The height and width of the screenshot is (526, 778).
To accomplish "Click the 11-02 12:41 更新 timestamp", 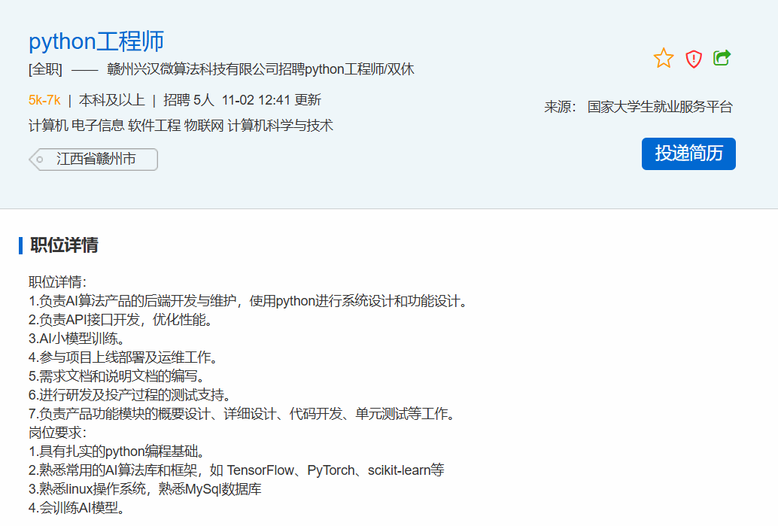I will 271,100.
